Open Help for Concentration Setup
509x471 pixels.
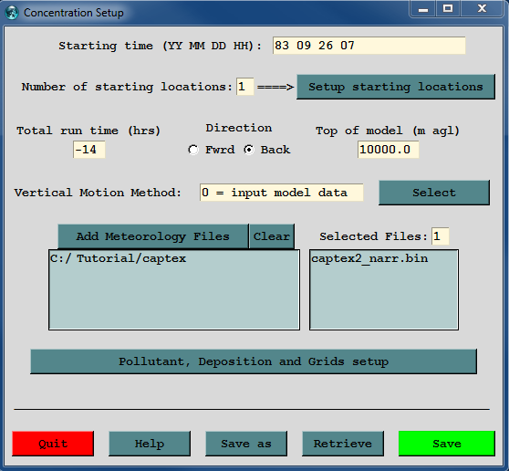(150, 444)
